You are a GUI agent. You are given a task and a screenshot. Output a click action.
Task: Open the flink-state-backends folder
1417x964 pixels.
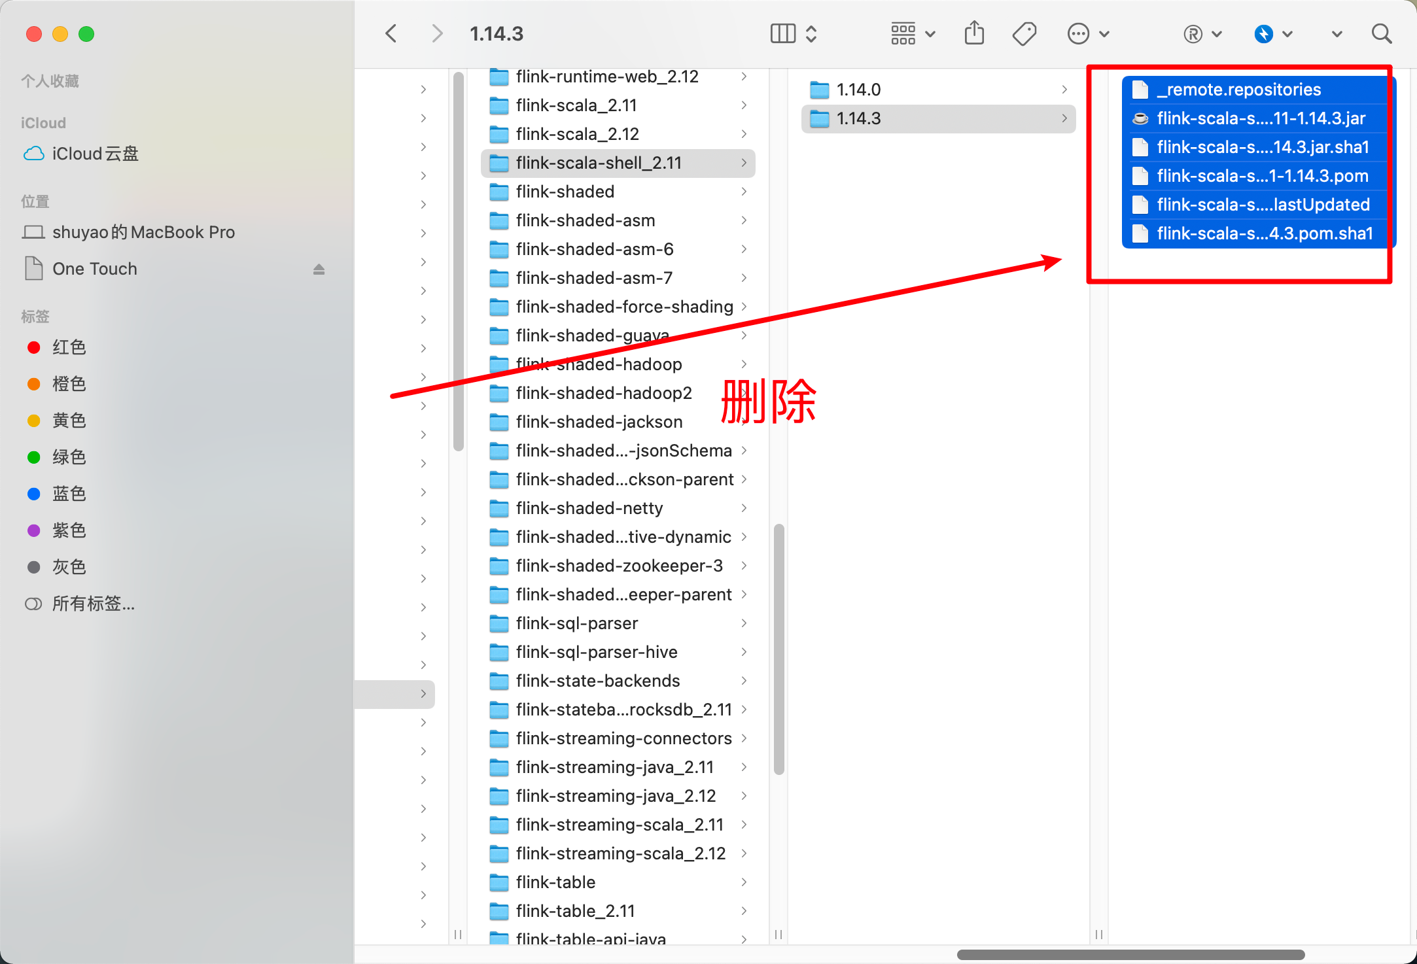pos(618,681)
